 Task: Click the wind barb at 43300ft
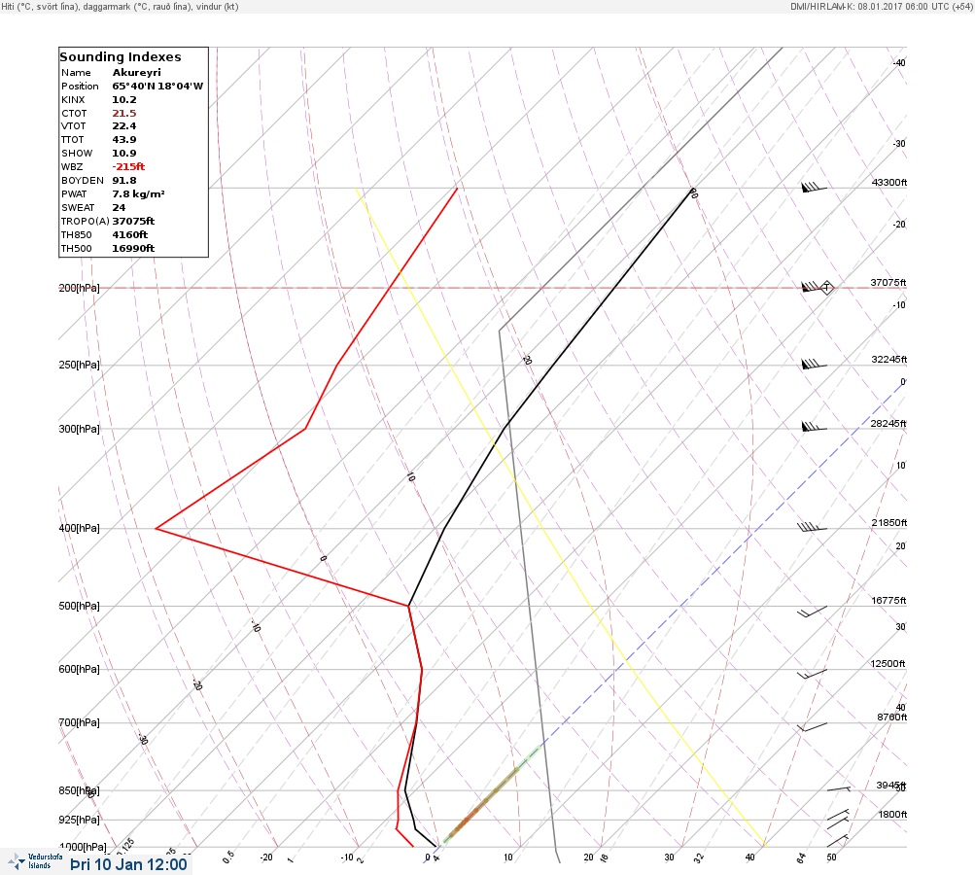(x=814, y=187)
